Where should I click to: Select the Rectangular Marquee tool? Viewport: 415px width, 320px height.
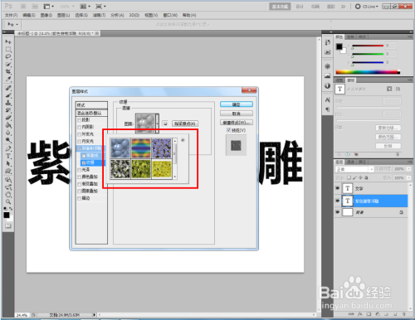[8, 50]
